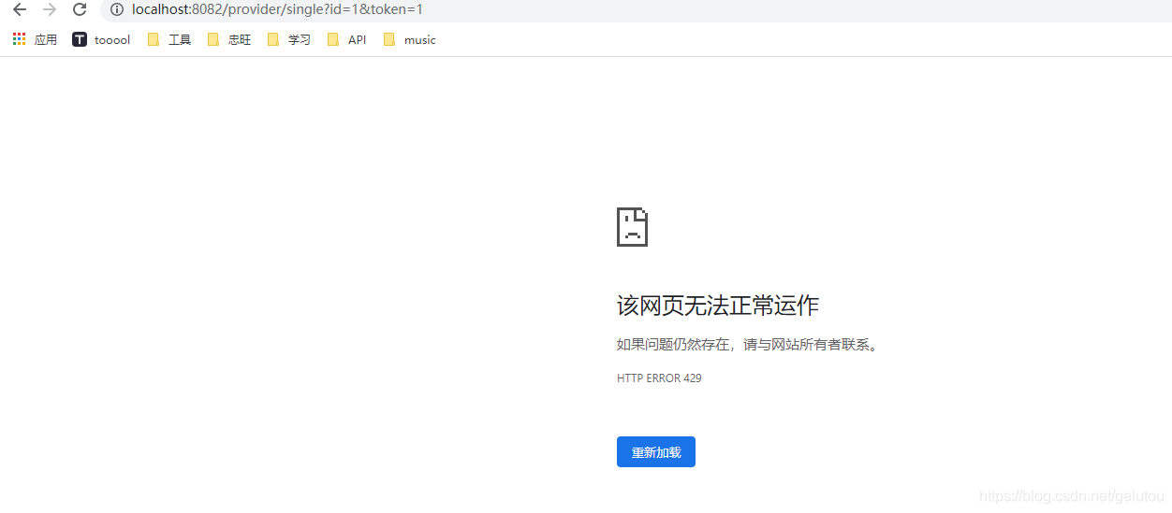Click the browser forward arrow
The image size is (1172, 513).
point(50,9)
